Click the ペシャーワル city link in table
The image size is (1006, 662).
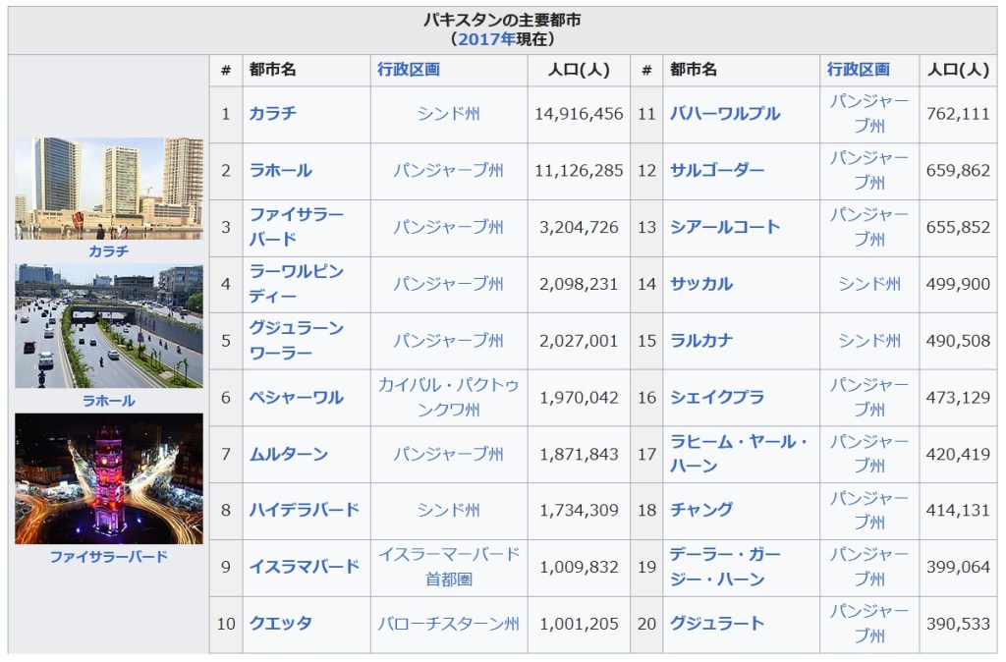296,398
